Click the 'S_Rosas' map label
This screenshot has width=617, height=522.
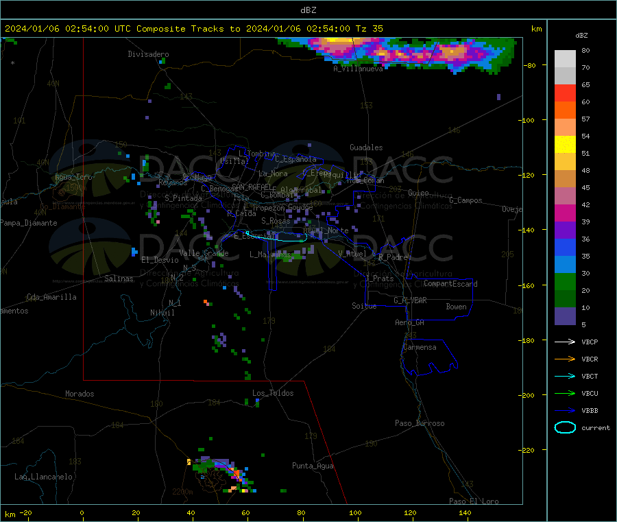click(x=276, y=221)
